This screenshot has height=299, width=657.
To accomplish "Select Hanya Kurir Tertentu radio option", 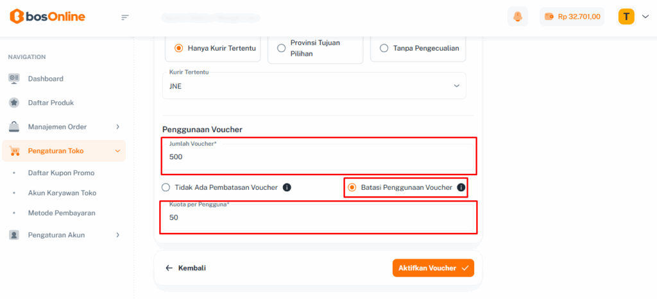I will pyautogui.click(x=179, y=48).
